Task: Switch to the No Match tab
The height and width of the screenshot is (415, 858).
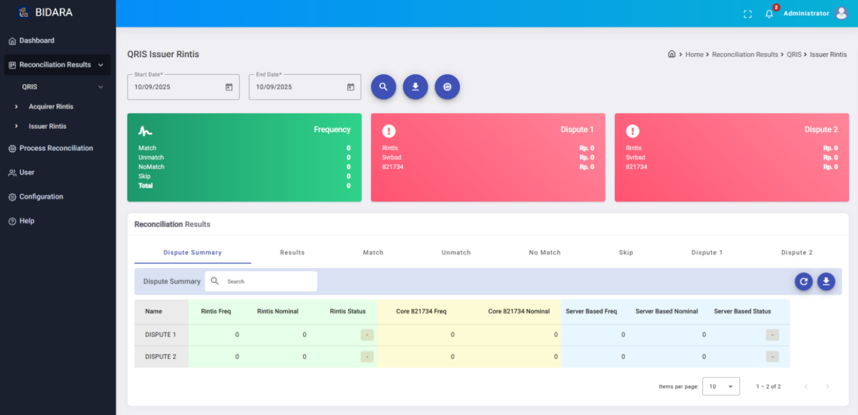Action: point(544,252)
